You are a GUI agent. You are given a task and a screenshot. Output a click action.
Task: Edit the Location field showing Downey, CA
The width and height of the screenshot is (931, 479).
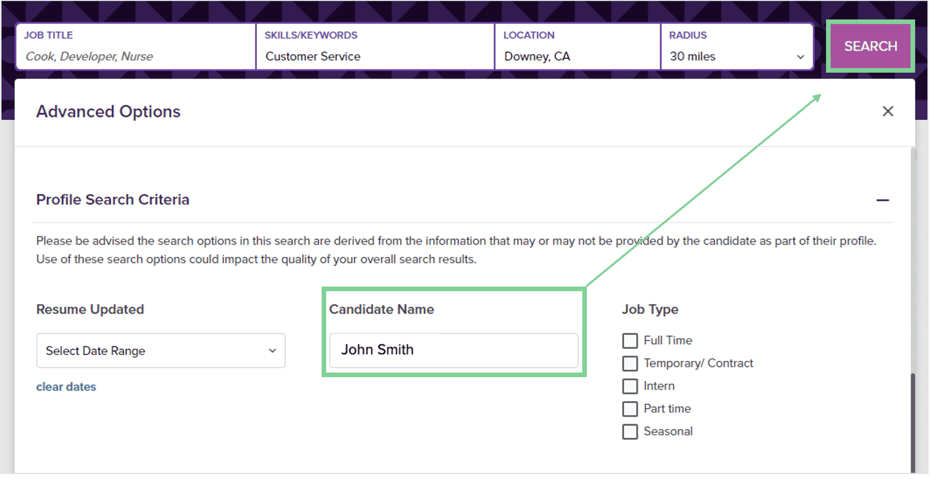pos(576,56)
